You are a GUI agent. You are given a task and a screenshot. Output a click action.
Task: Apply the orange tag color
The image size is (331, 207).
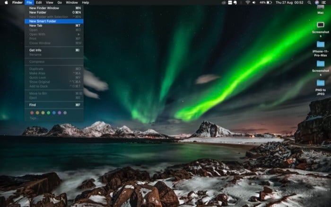[x=37, y=113]
